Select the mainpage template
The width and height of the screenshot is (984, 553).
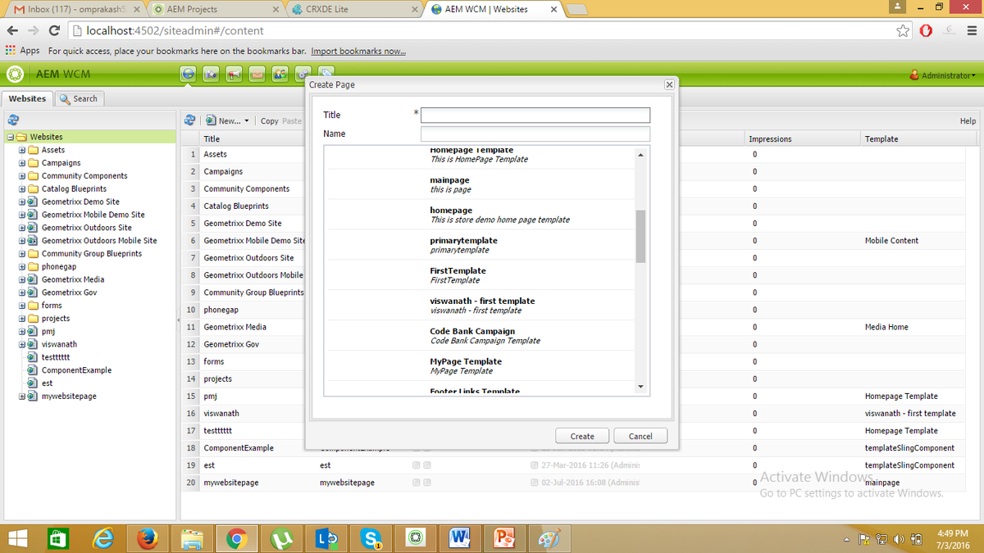pyautogui.click(x=481, y=184)
